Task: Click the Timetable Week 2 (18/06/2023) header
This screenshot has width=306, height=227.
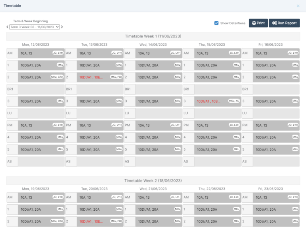Action: click(x=153, y=180)
